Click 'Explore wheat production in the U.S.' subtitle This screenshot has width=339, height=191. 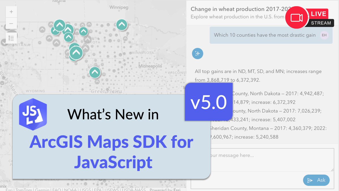tap(237, 17)
